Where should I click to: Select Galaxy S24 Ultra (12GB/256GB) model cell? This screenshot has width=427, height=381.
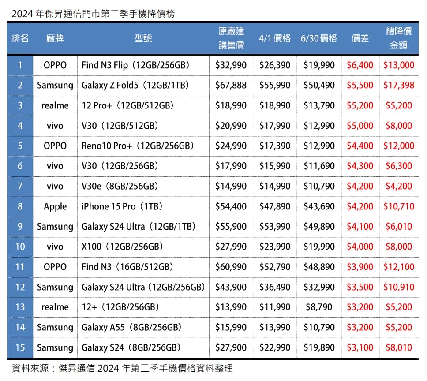143,287
